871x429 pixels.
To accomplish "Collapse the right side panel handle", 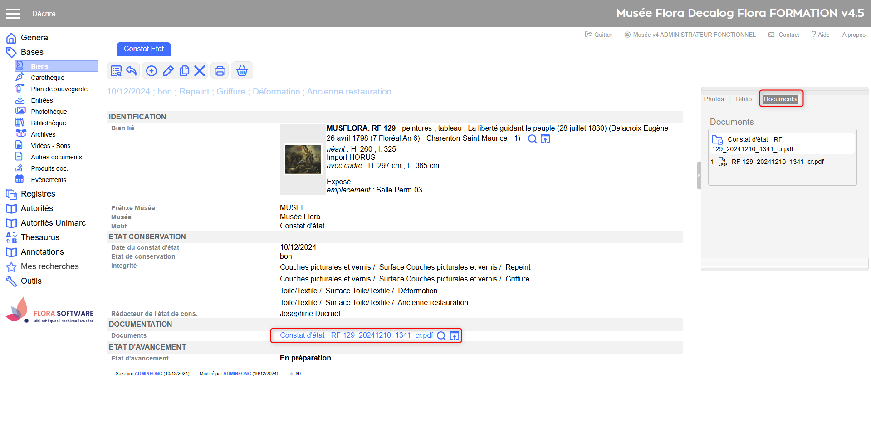I will (699, 175).
